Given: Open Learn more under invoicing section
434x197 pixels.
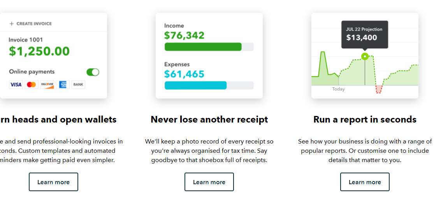Looking at the screenshot, I should click(x=53, y=182).
